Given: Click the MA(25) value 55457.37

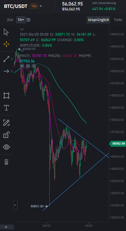Looking at the screenshot, I should (x=70, y=56).
